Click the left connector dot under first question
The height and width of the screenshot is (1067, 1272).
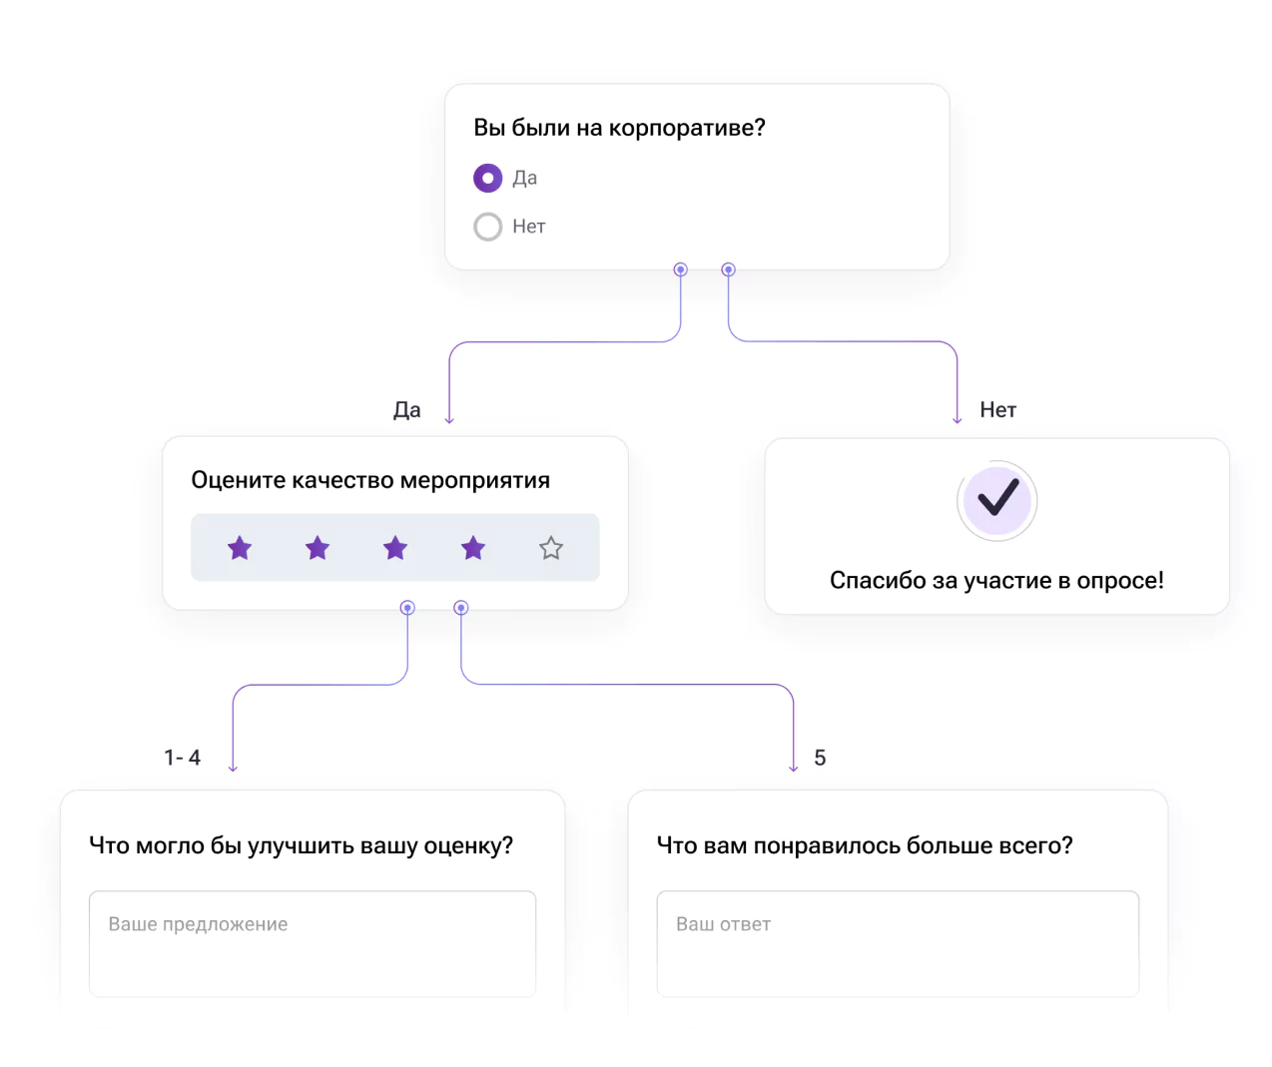681,269
